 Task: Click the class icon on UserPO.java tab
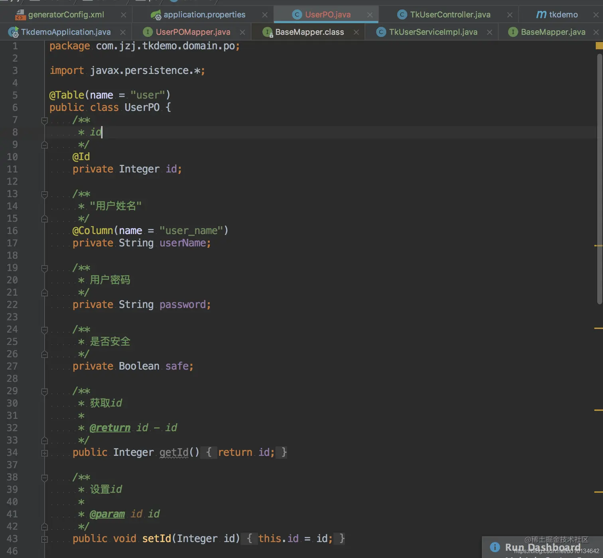(297, 15)
